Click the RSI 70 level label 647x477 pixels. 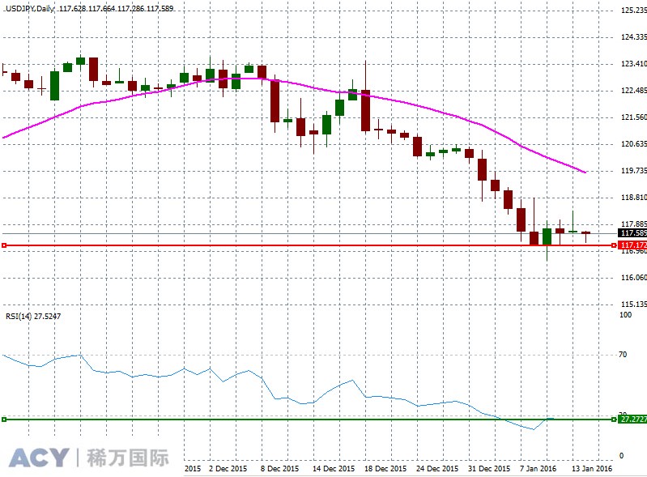coord(623,354)
